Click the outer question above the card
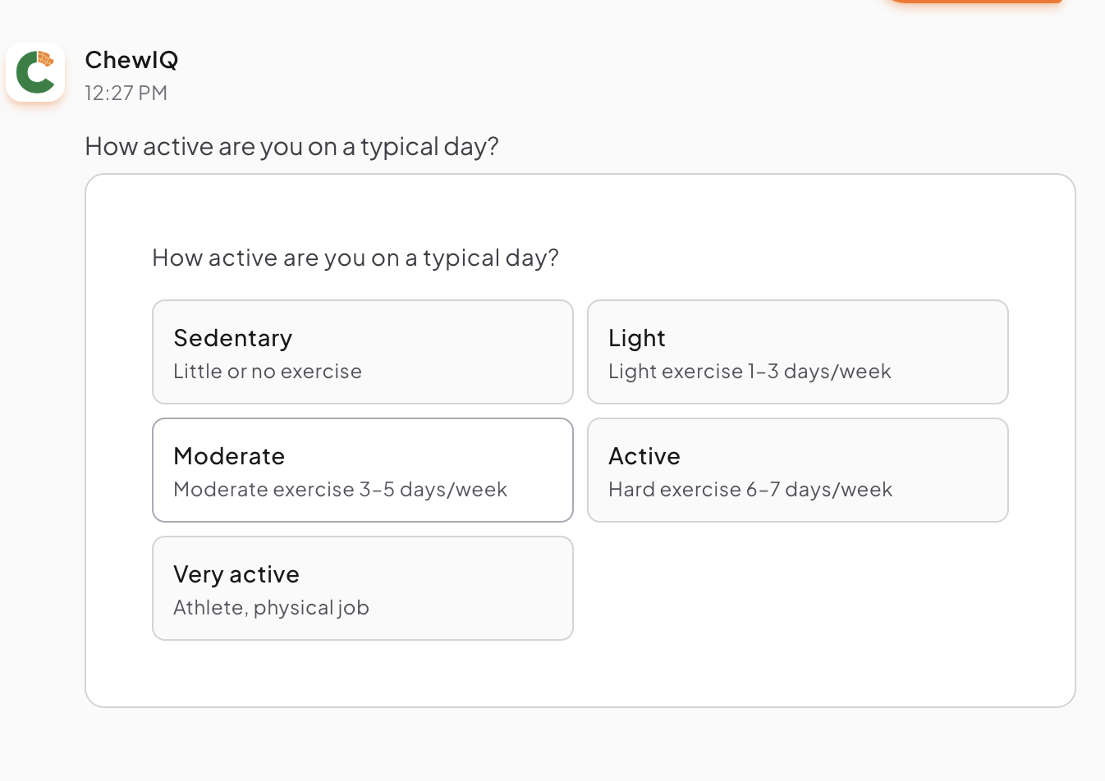 (x=291, y=146)
